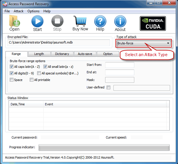178x164 pixels.
Task: Open the Attack menu
Action: point(19,11)
